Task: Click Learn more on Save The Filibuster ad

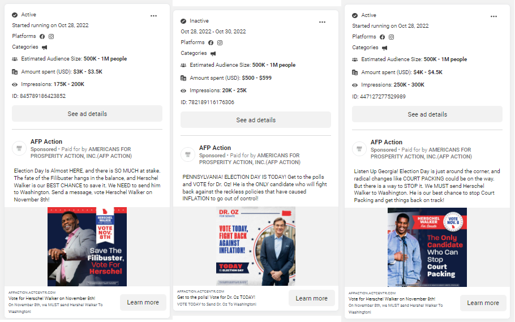Action: pos(143,302)
